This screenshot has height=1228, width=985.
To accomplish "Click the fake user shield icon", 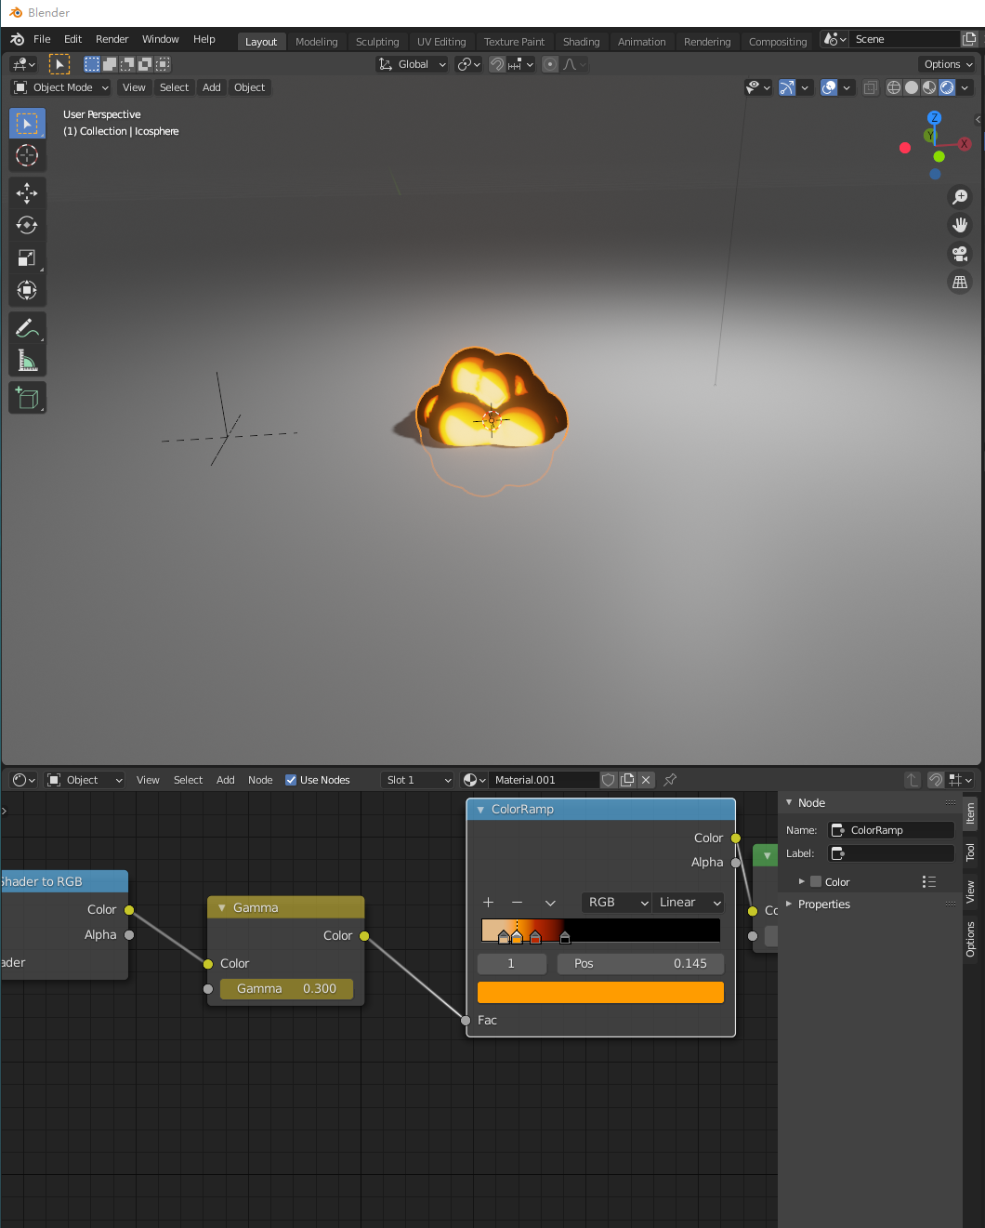I will [609, 780].
